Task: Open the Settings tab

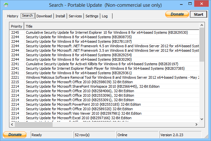Action: (x=92, y=16)
